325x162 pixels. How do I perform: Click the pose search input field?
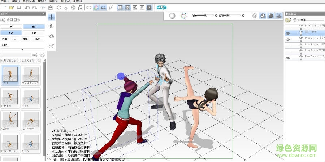16,55
